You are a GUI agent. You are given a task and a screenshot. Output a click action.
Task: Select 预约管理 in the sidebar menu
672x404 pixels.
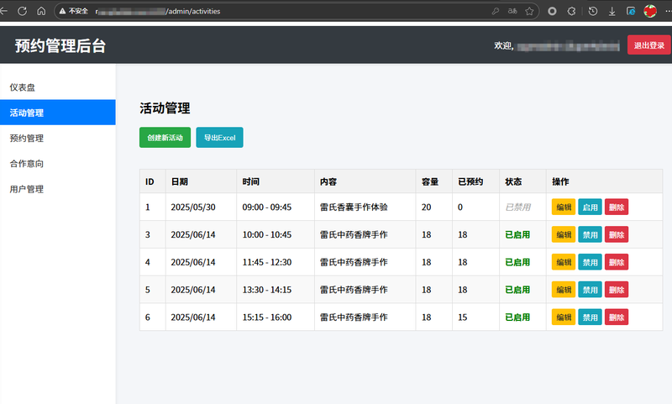(x=26, y=138)
